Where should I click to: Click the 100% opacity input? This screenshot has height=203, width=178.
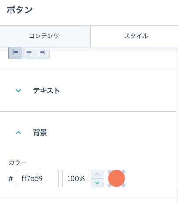(76, 178)
